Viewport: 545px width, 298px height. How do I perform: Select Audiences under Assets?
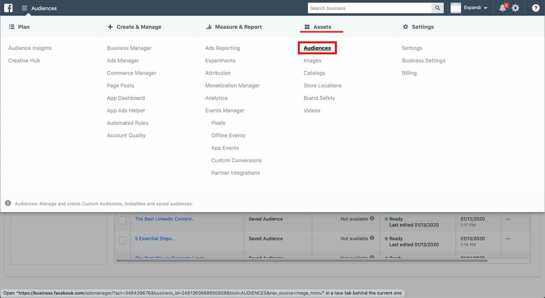tap(317, 48)
